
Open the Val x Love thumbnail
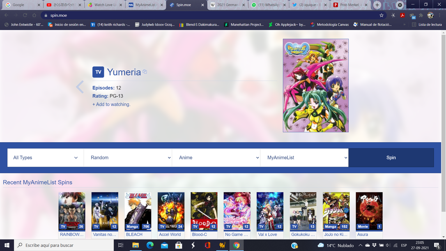(x=270, y=211)
